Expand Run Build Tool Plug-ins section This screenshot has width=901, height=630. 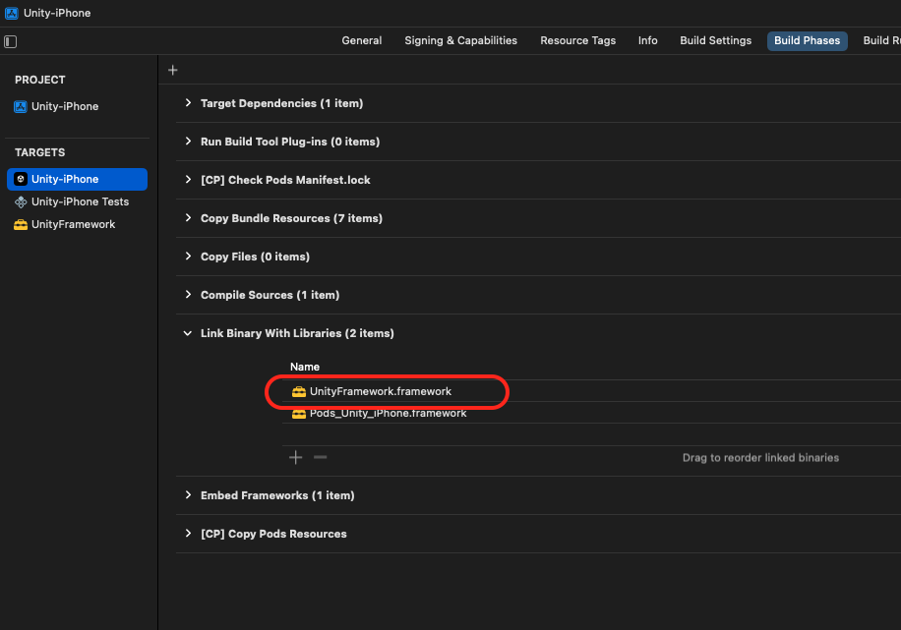[x=188, y=142]
